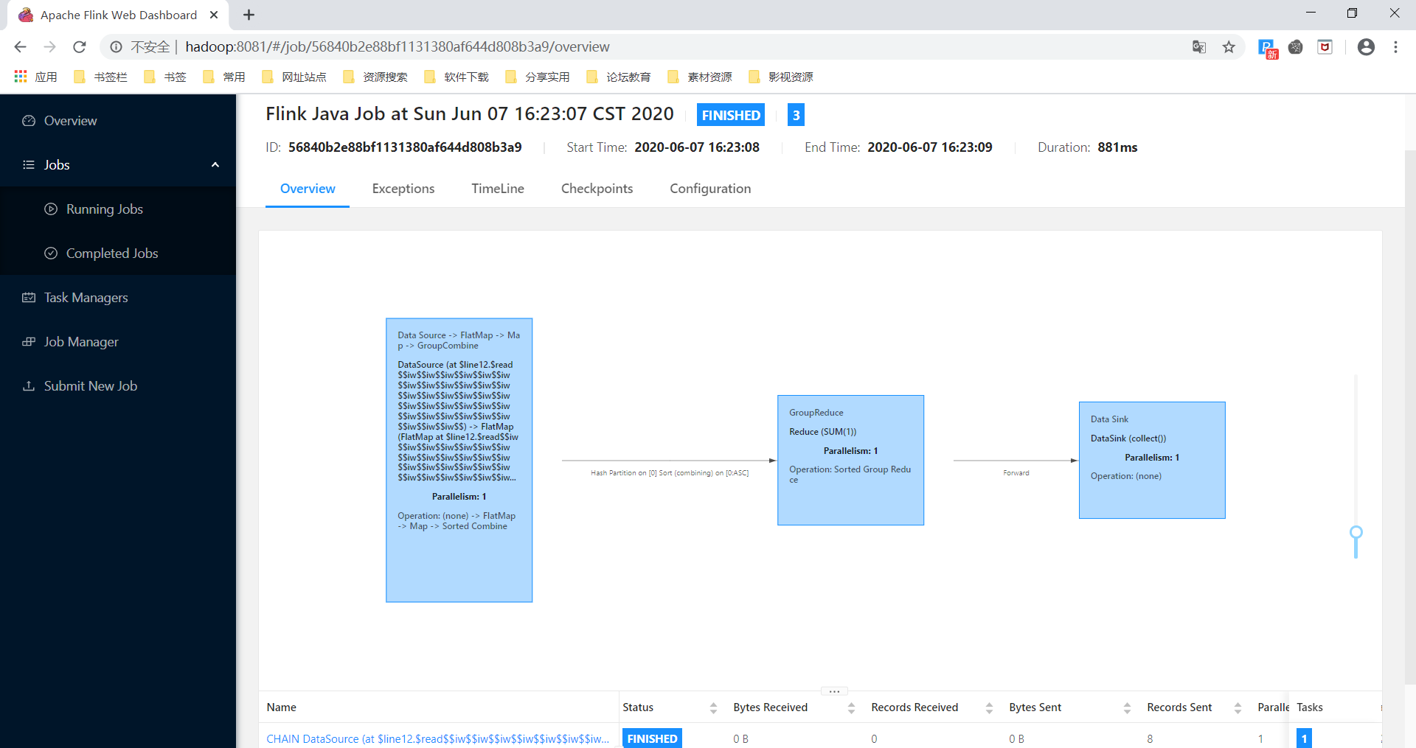Open the 软件下载 bookmark folder
The width and height of the screenshot is (1416, 748).
point(456,77)
